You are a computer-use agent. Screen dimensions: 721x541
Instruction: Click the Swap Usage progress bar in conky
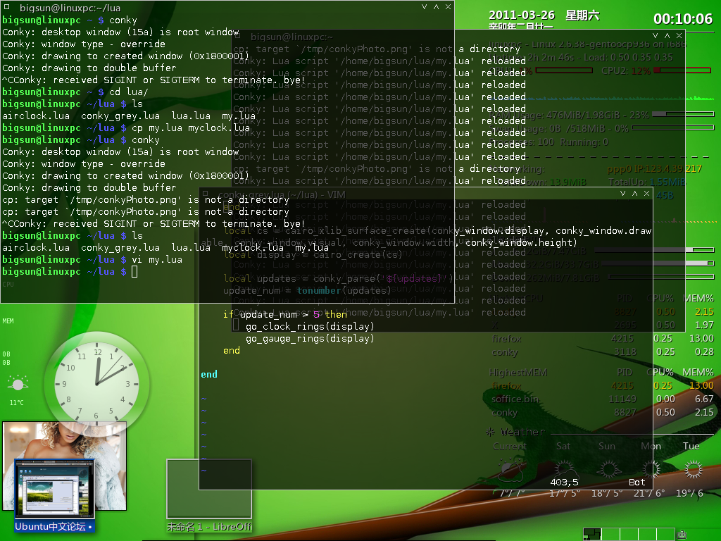click(x=673, y=128)
